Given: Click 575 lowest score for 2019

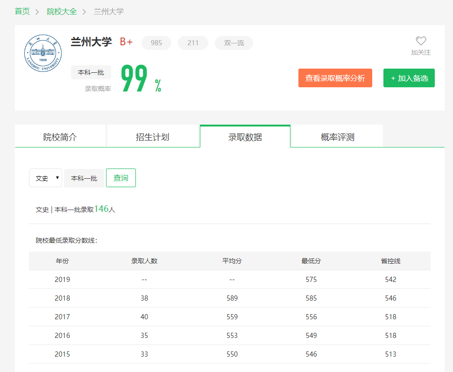Looking at the screenshot, I should (x=311, y=280).
